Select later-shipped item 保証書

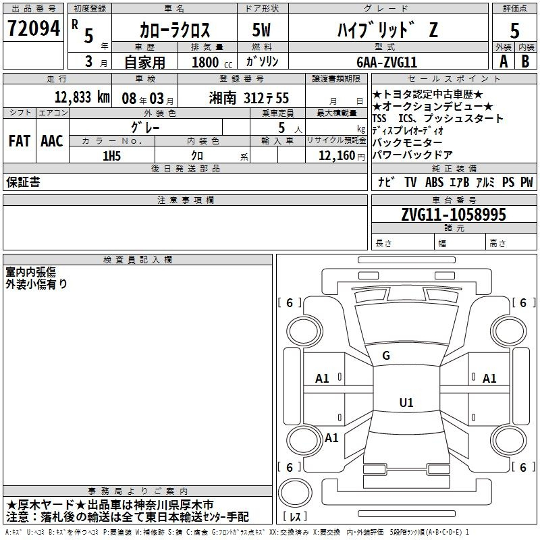23,182
